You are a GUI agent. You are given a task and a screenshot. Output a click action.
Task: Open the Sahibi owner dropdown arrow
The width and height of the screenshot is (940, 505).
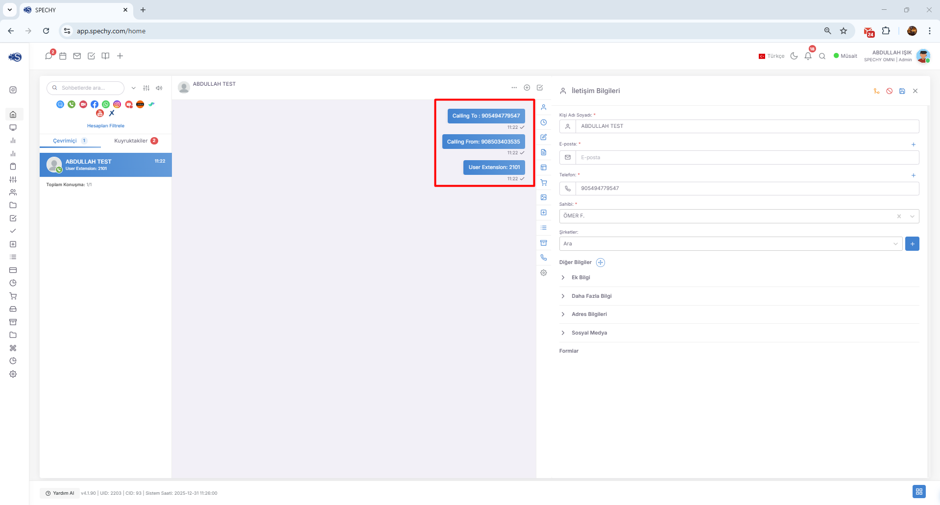click(x=912, y=216)
